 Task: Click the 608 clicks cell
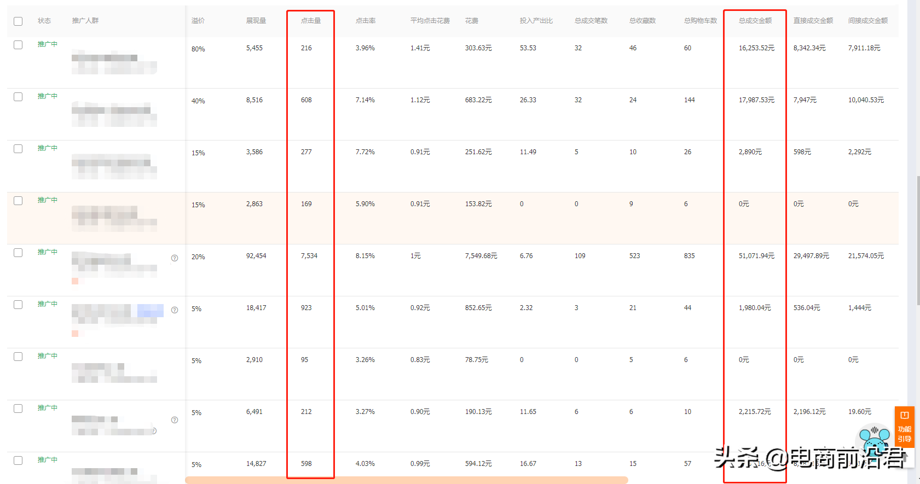(x=306, y=100)
